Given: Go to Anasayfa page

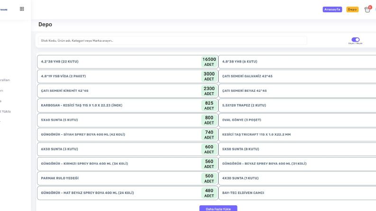Looking at the screenshot, I should coord(332,9).
